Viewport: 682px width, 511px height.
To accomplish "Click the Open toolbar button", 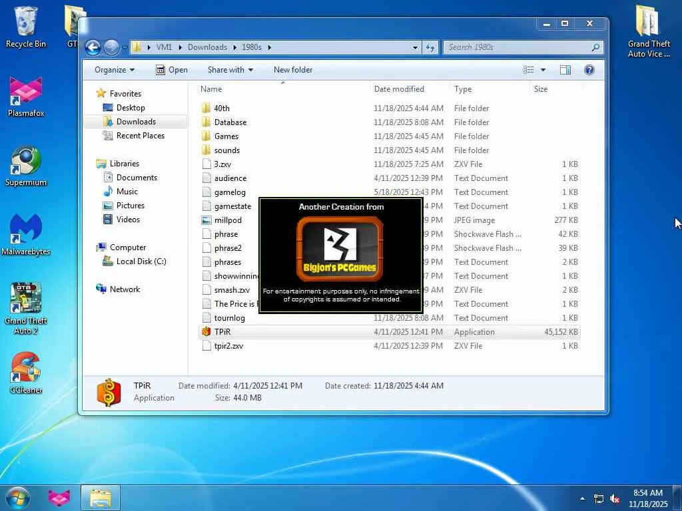I will point(172,70).
